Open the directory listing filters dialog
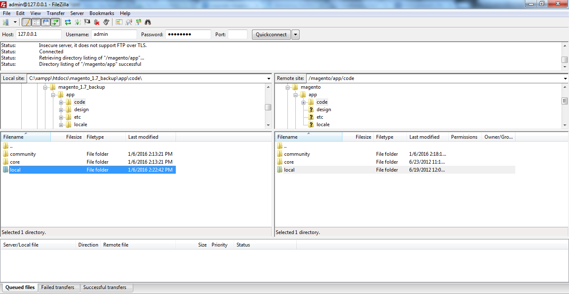This screenshot has height=294, width=569. (x=119, y=22)
